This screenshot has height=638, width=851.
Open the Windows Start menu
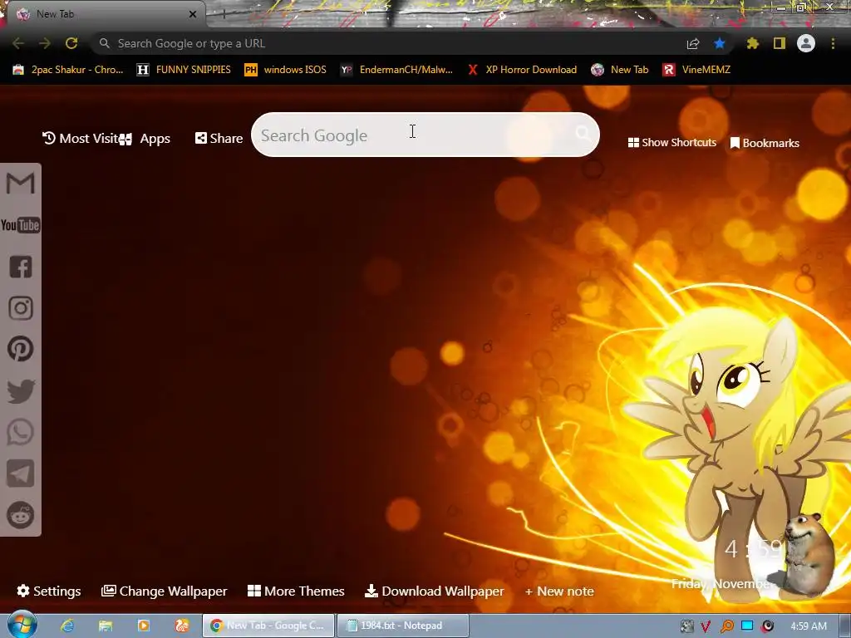point(22,625)
